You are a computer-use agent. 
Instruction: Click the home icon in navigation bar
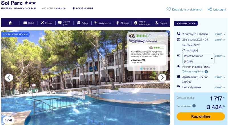coord(10,23)
